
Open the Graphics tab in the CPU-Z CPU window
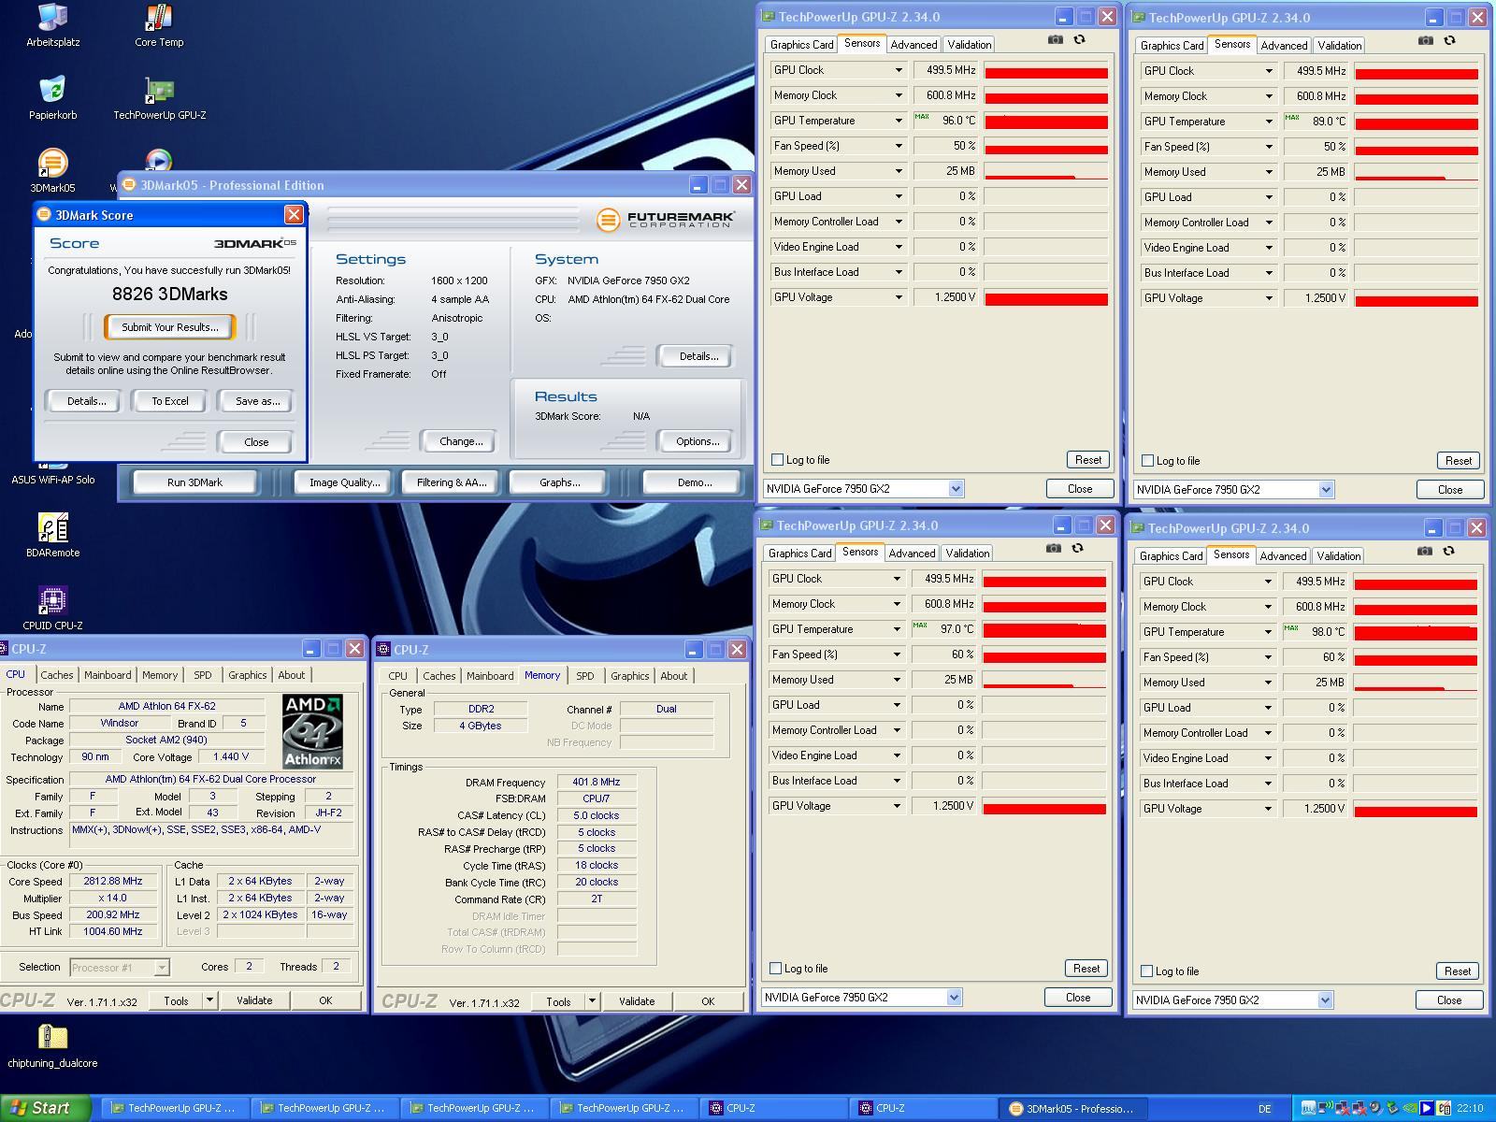tap(248, 675)
